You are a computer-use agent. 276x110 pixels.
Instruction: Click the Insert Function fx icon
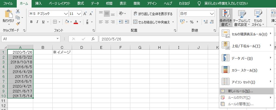coord(93,39)
